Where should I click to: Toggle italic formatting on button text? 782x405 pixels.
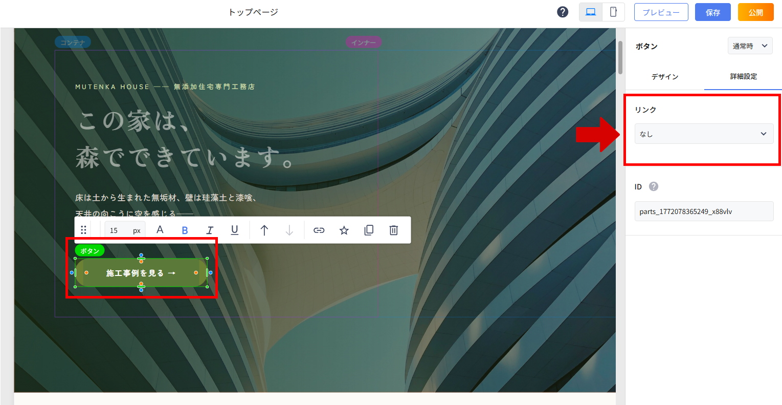[210, 230]
